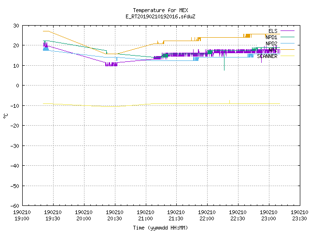Click the x-axis tick label 19:00
309x232 pixels.
[22, 218]
